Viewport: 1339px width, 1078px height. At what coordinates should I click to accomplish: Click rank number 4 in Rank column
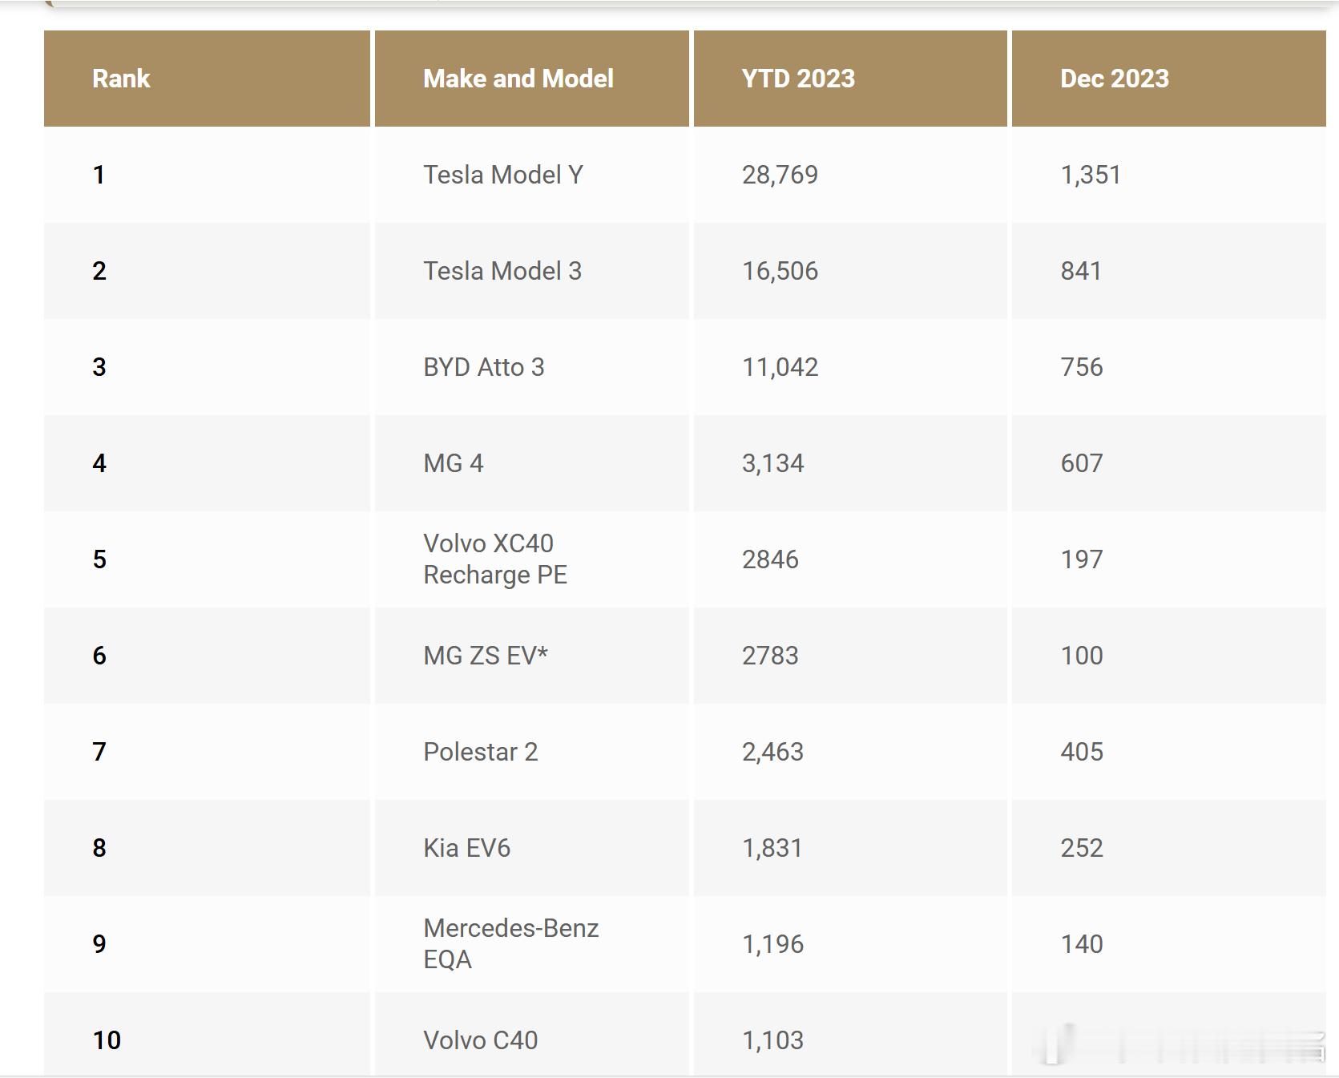(x=99, y=463)
